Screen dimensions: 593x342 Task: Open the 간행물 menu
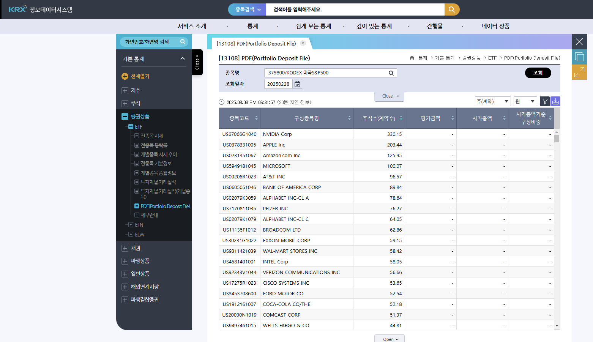point(435,26)
